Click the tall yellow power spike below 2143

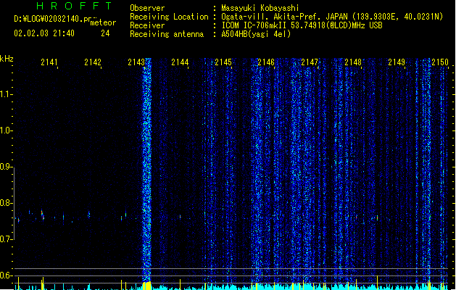(x=147, y=286)
